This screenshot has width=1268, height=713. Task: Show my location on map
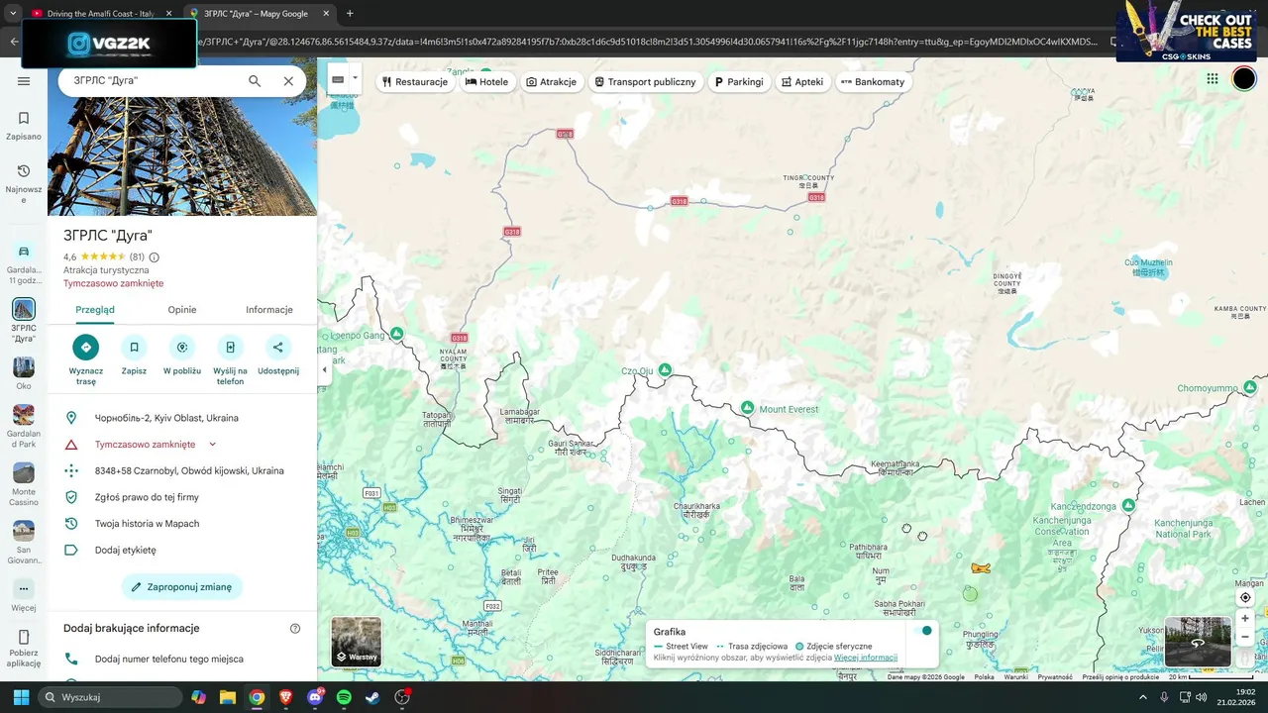pos(1245,597)
